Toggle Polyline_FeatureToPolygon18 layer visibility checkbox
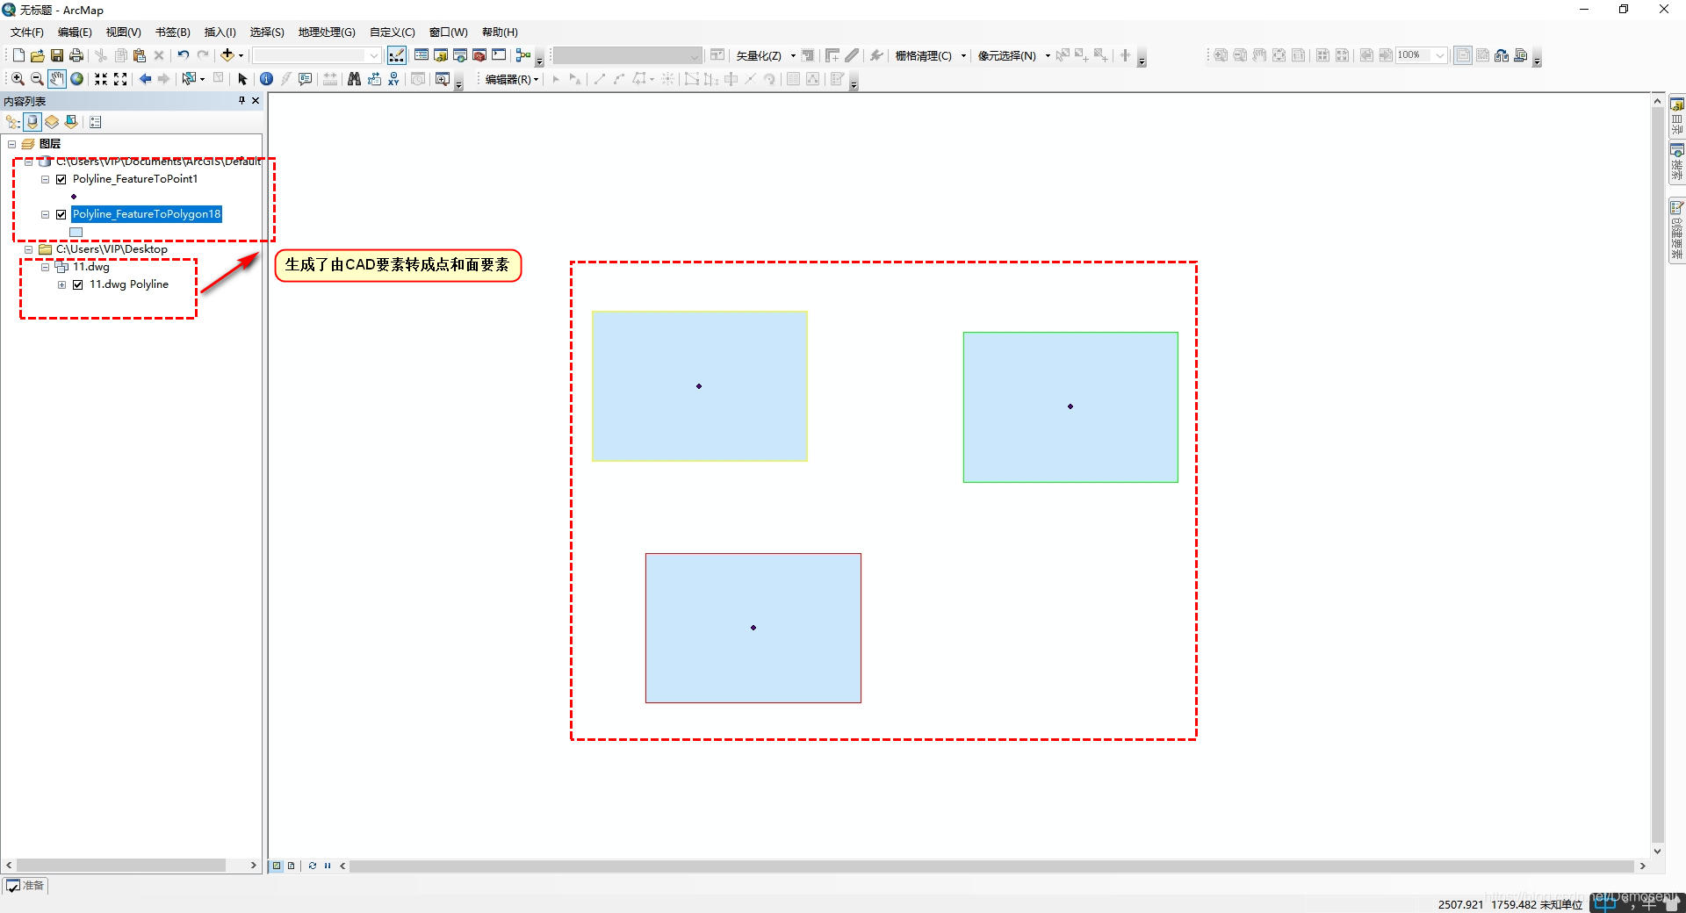1686x913 pixels. pos(61,214)
